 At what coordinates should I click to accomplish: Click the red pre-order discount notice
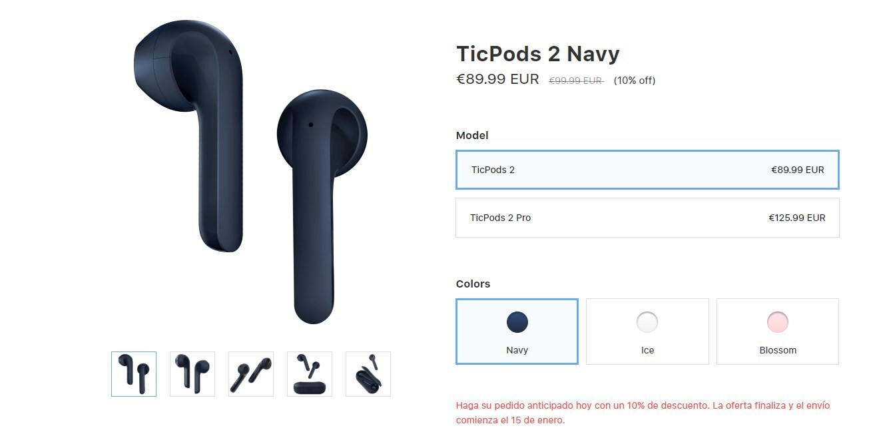[x=643, y=413]
